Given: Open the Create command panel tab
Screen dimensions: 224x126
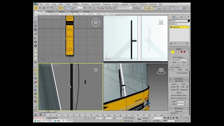Looking at the screenshot, I should (x=170, y=17).
